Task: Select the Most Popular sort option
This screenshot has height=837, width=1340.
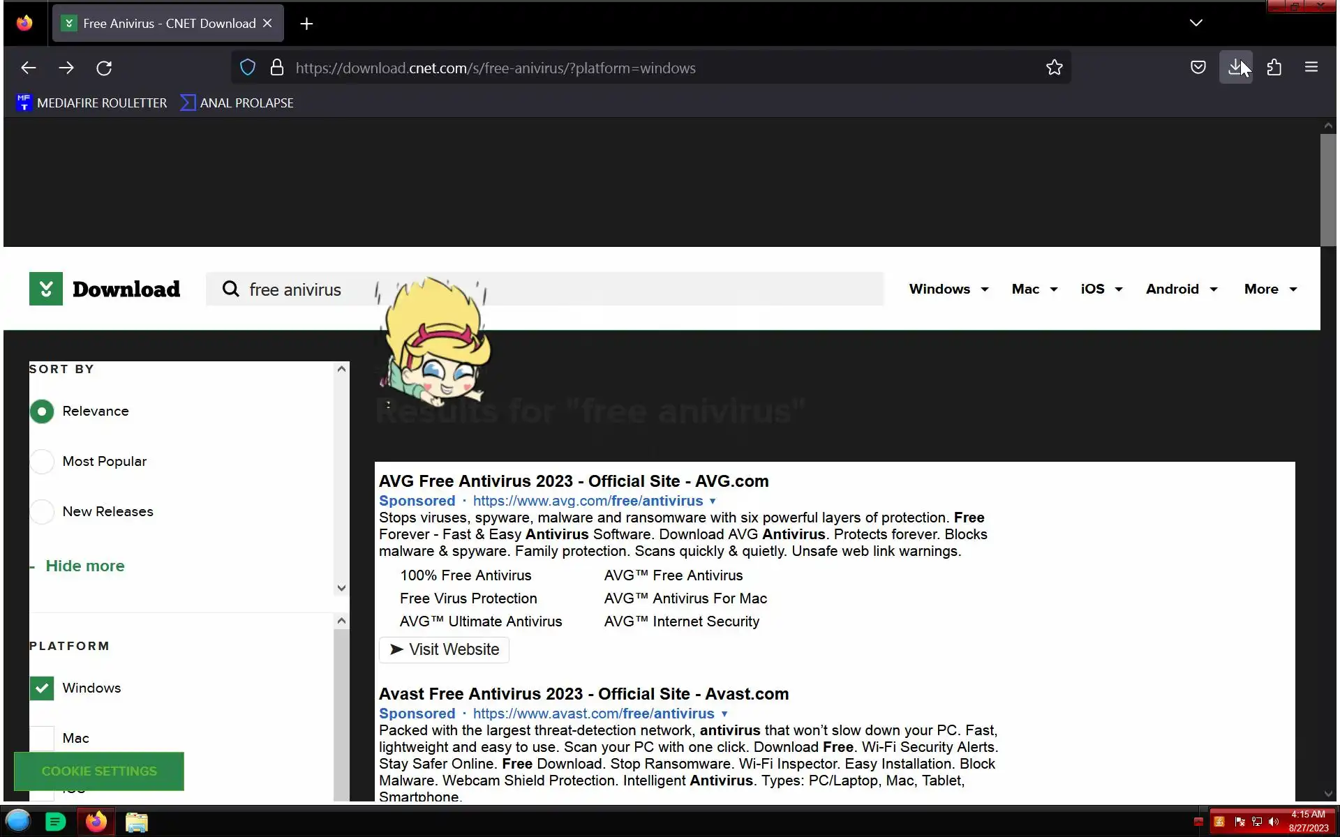Action: tap(42, 462)
